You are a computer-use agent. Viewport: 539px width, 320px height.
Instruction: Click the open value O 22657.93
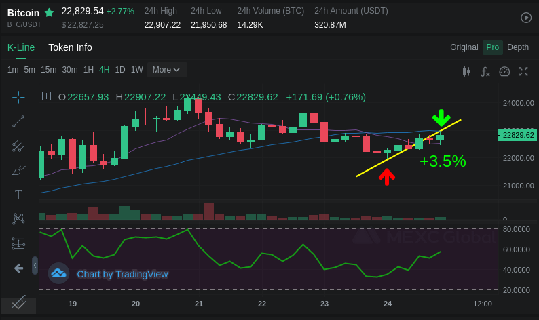click(83, 97)
